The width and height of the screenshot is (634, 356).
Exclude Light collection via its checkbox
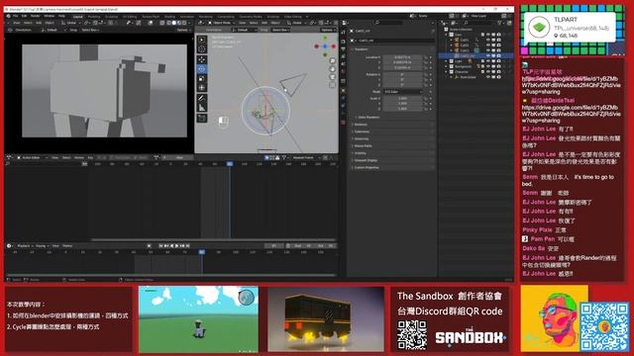click(x=482, y=61)
